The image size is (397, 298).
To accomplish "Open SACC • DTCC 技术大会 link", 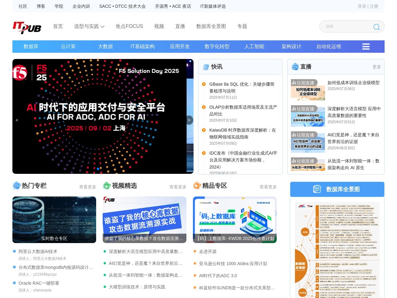I will tap(123, 6).
